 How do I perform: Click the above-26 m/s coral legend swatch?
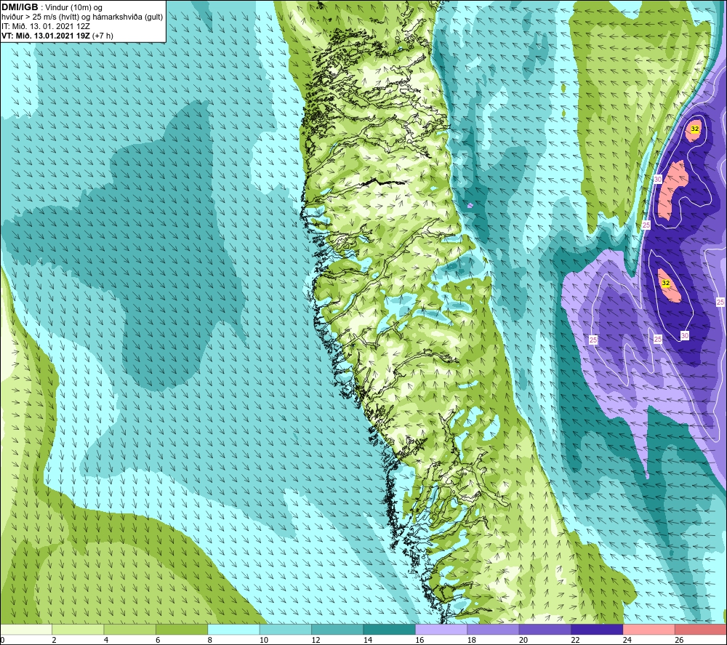[x=701, y=629]
